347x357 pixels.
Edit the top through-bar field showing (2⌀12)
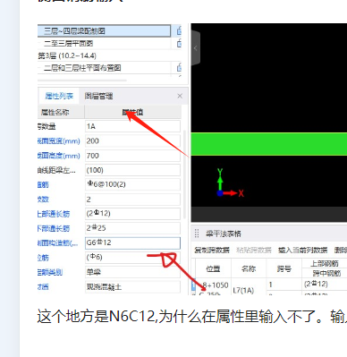[132, 214]
